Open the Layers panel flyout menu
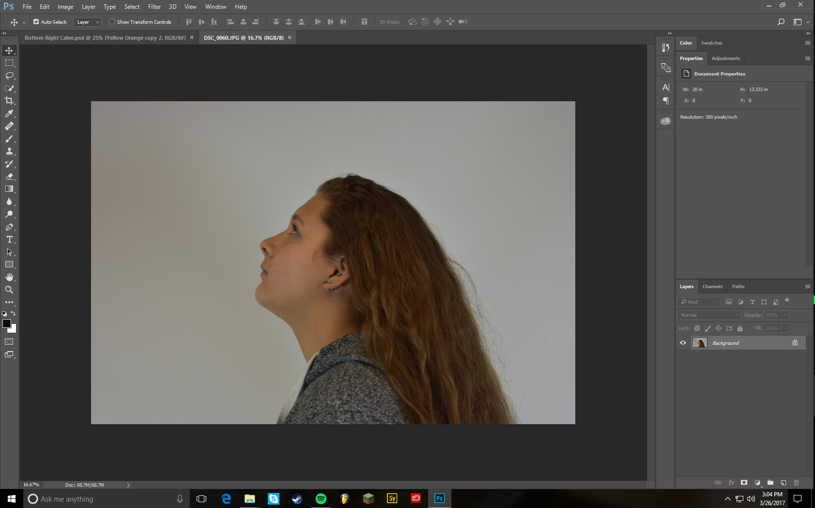Viewport: 815px width, 508px height. tap(807, 287)
